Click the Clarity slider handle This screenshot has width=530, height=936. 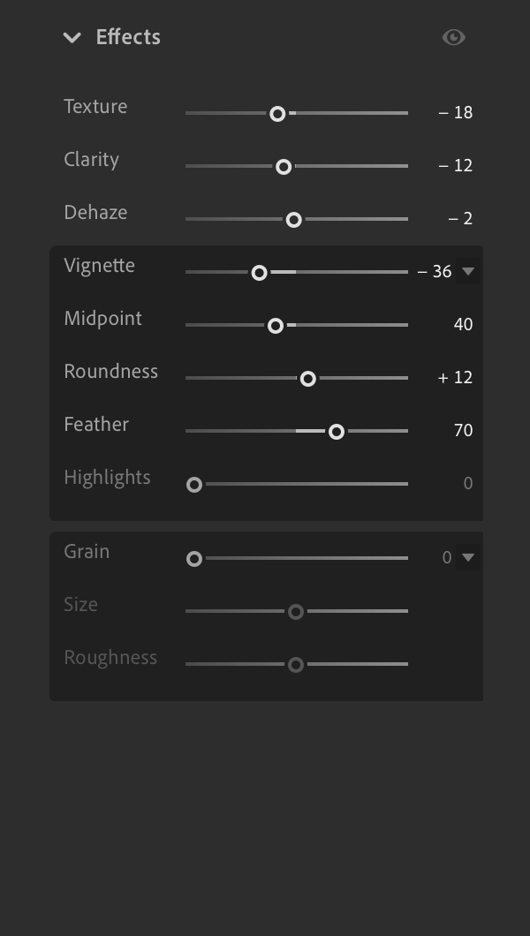pos(284,166)
